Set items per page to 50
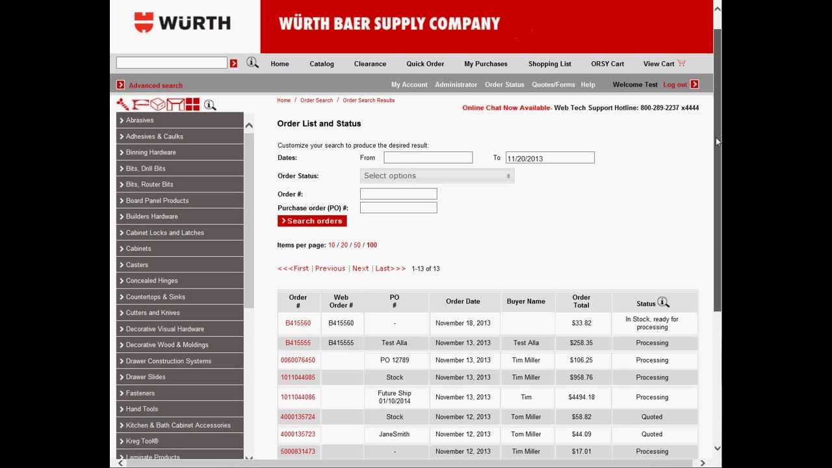 (x=357, y=245)
